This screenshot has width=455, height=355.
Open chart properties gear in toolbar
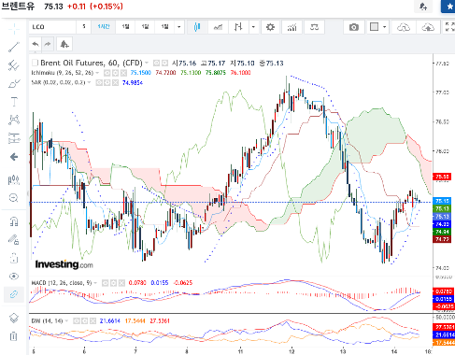270,27
